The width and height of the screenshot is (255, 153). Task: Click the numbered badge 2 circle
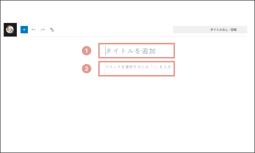[86, 69]
